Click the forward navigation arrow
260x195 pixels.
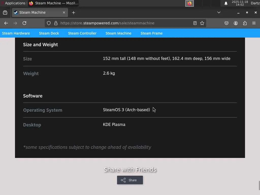click(15, 23)
